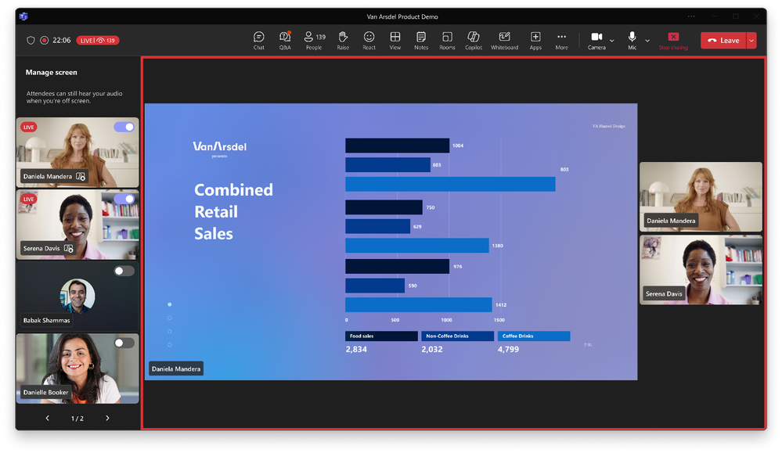The height and width of the screenshot is (453, 782).
Task: Open the title bar ellipsis menu
Action: [x=691, y=16]
